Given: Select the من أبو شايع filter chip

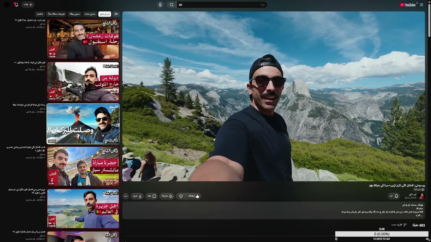Looking at the screenshot, I should pos(105,14).
